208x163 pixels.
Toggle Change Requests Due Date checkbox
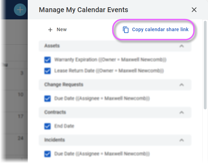coord(47,98)
